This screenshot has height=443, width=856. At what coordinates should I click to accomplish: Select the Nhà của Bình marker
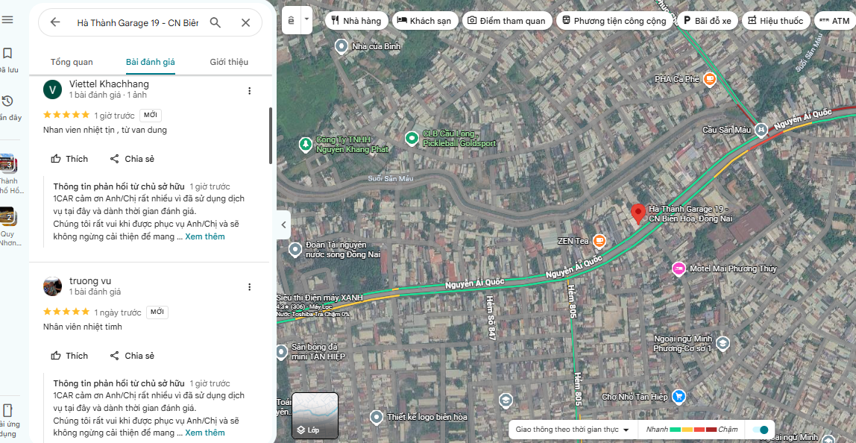point(342,46)
